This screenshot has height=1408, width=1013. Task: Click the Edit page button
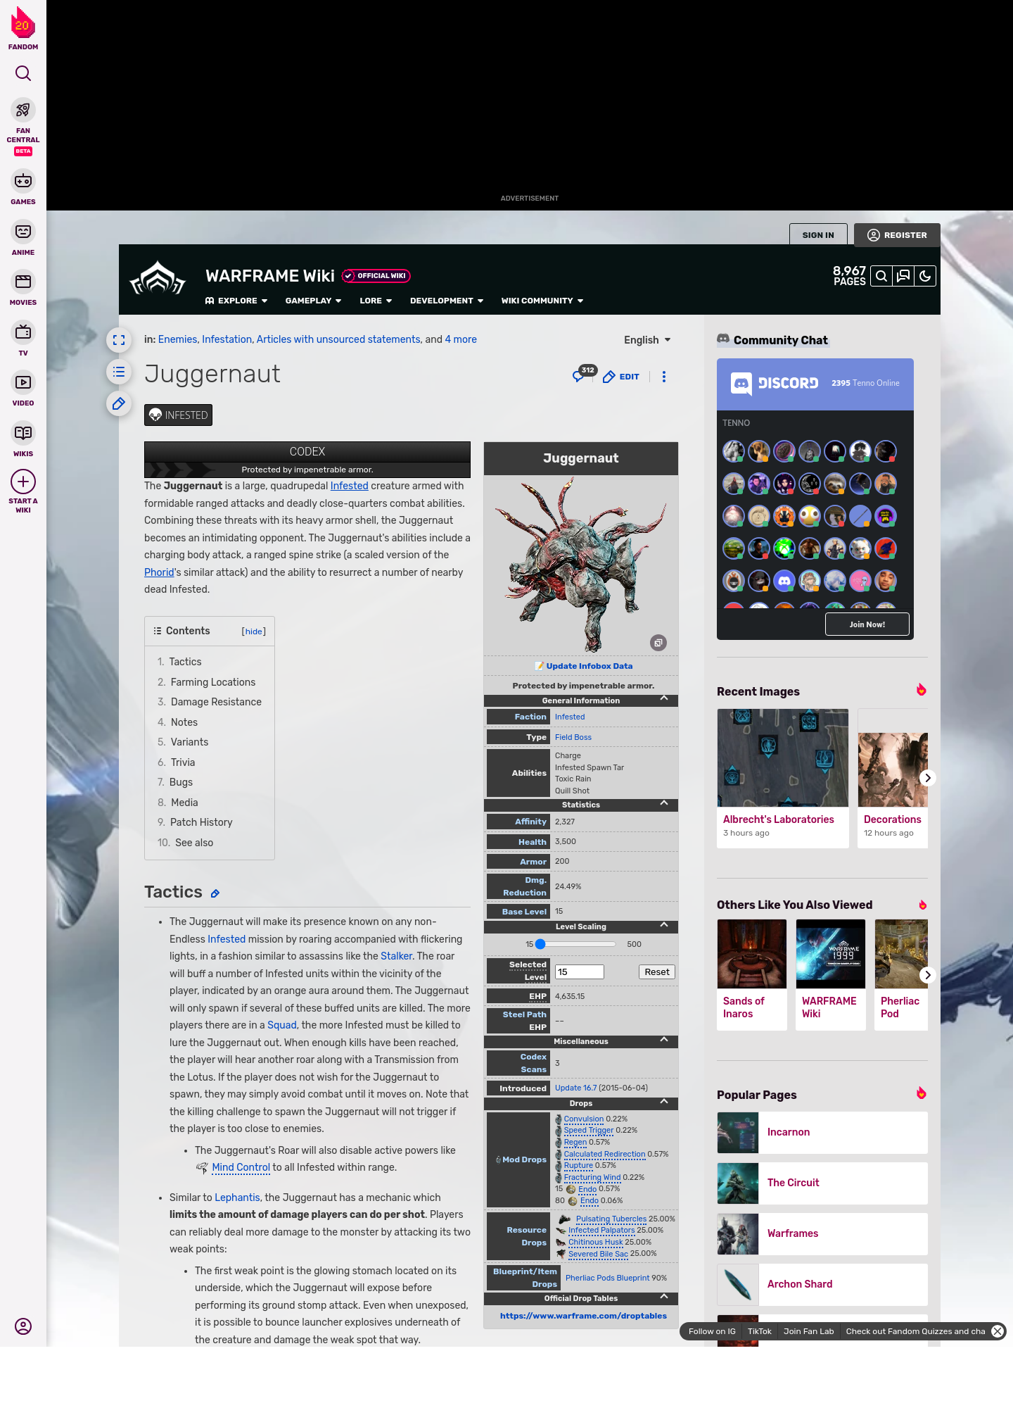click(x=621, y=377)
